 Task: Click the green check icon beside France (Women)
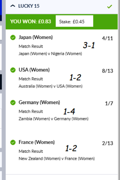[x=13, y=142]
